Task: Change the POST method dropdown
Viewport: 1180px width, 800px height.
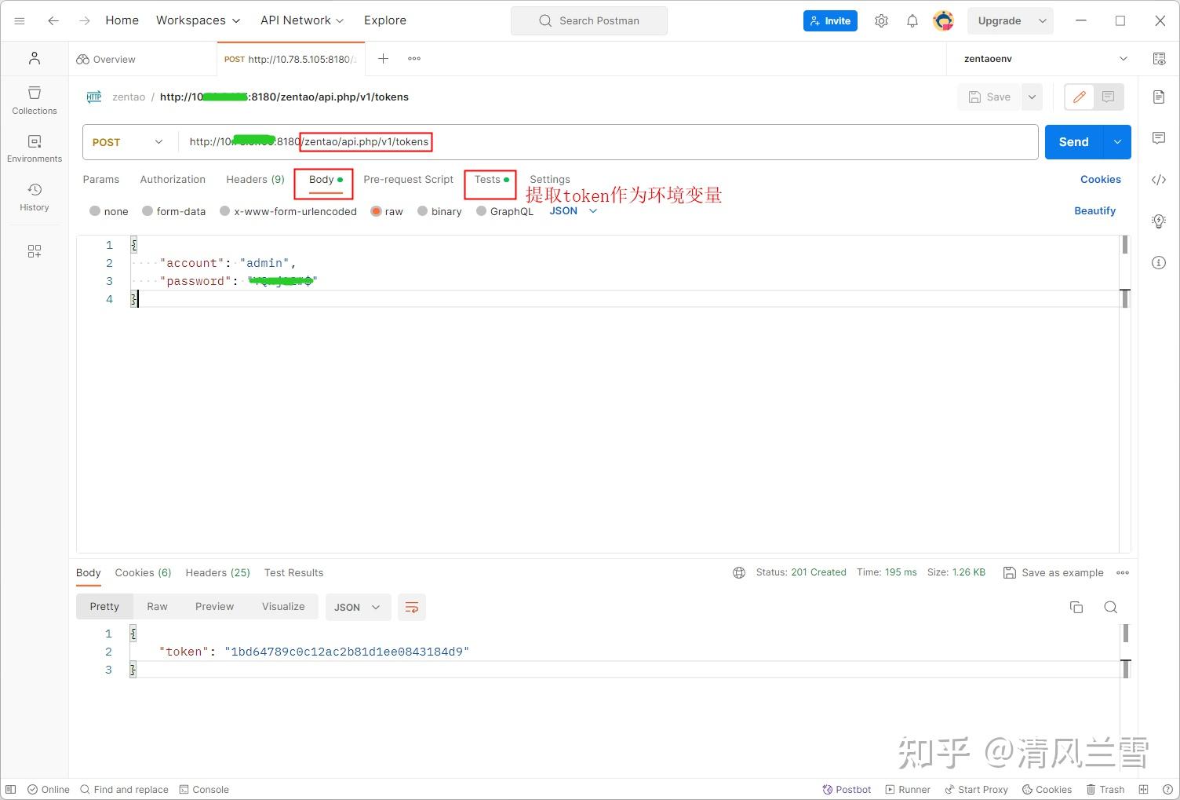Action: coord(129,142)
